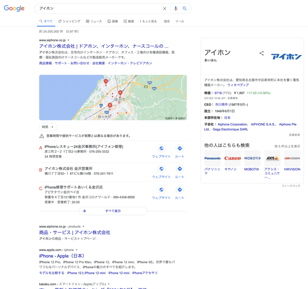Start voice search with microphone icon
Viewport: 308px width, 289px height.
pos(176,8)
